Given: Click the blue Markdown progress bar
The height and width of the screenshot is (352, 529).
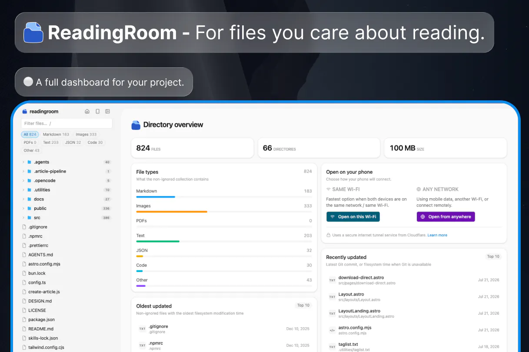Looking at the screenshot, I should tap(156, 197).
